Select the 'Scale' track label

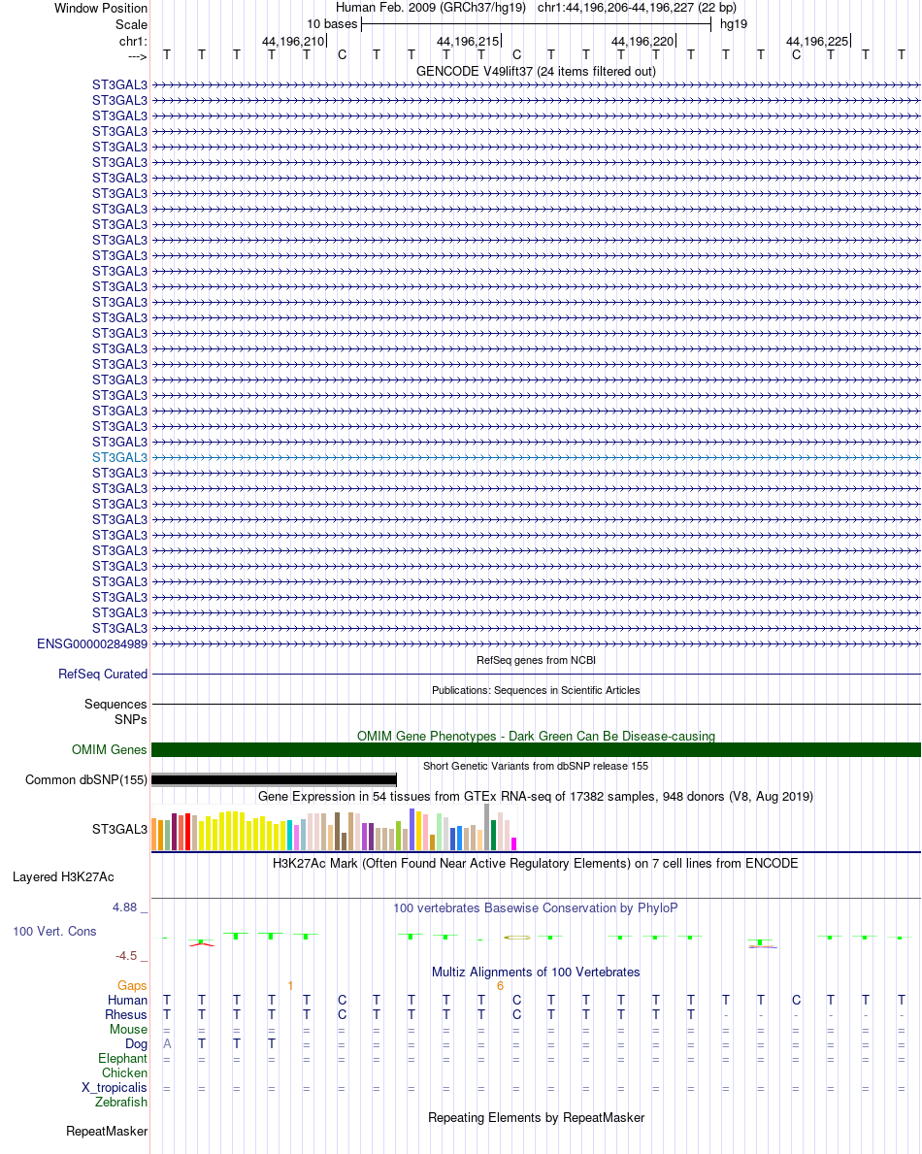point(131,24)
